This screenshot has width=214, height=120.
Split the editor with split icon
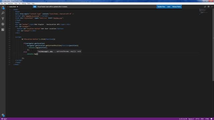pyautogui.click(x=208, y=7)
